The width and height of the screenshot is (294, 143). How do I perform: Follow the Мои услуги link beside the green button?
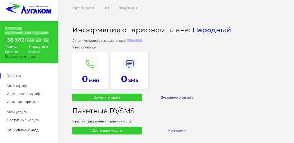point(177,131)
